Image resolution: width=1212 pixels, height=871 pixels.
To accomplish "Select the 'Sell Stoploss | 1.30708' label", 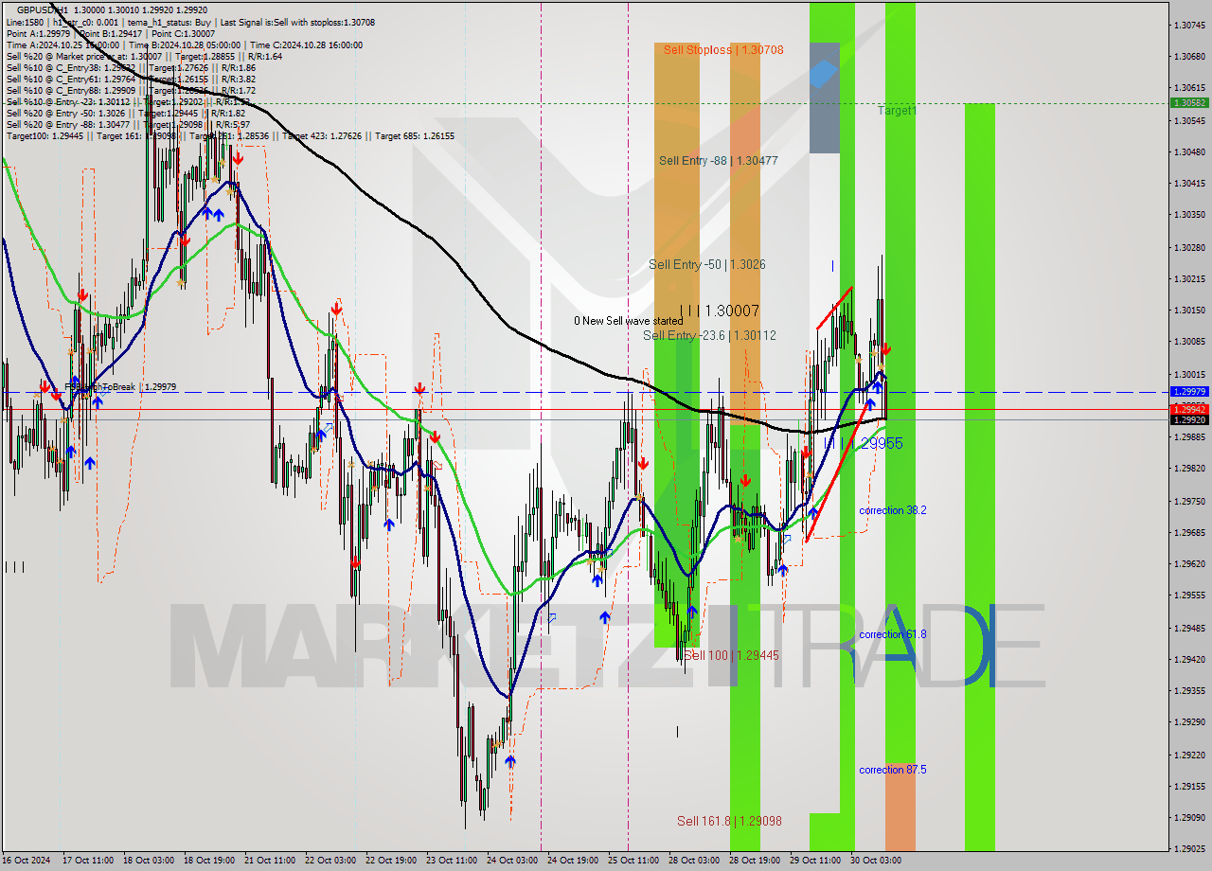I will pos(723,49).
